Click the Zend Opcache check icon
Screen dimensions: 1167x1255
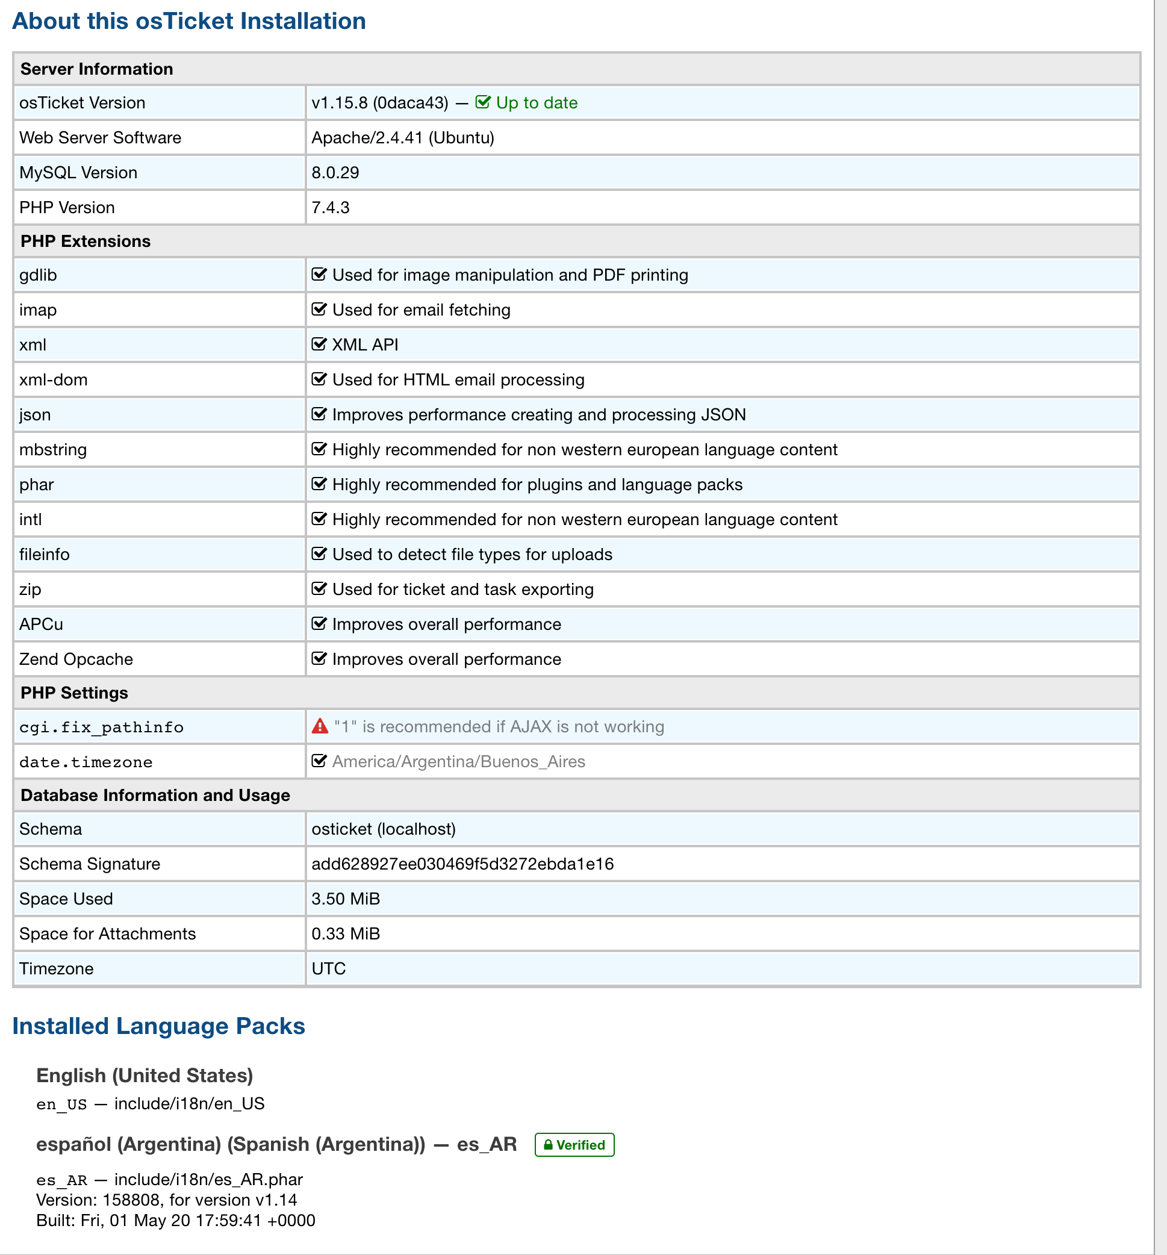click(319, 658)
